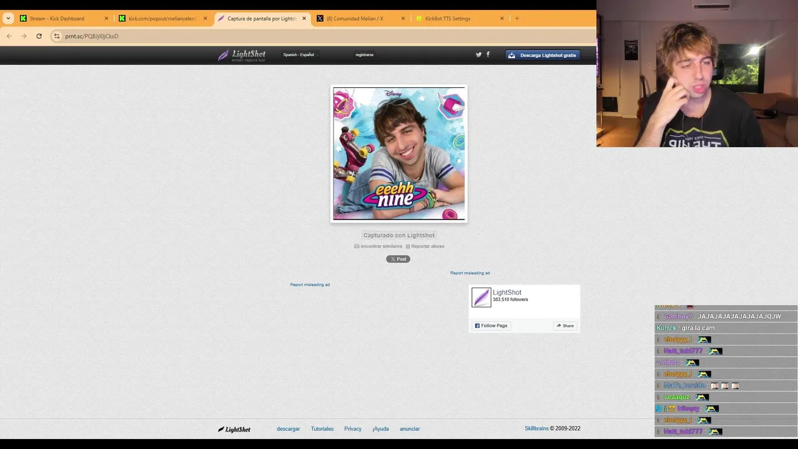Screen dimensions: 798x449
Task: Click the registrarse link
Action: coord(365,55)
